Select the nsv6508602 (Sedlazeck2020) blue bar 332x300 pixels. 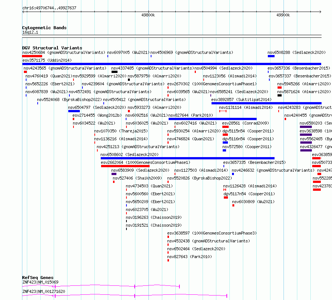coord(187,158)
